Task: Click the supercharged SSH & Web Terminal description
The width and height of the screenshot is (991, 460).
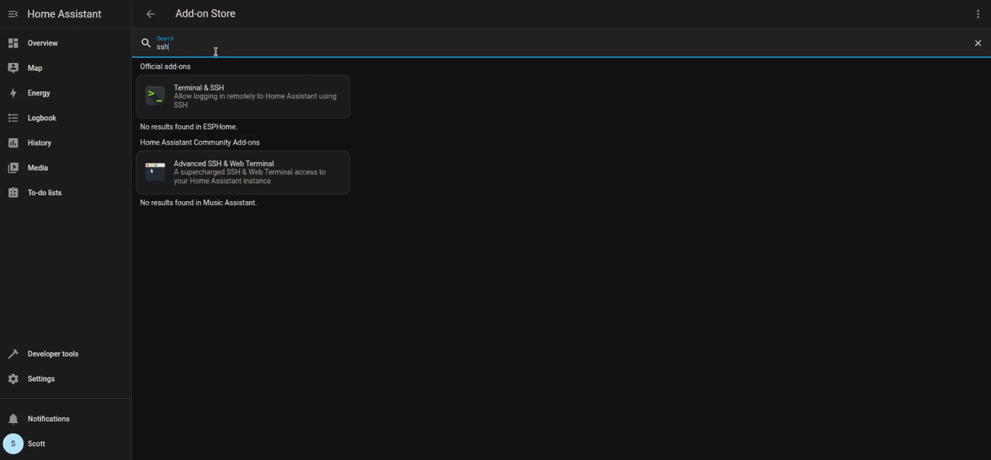Action: 250,176
